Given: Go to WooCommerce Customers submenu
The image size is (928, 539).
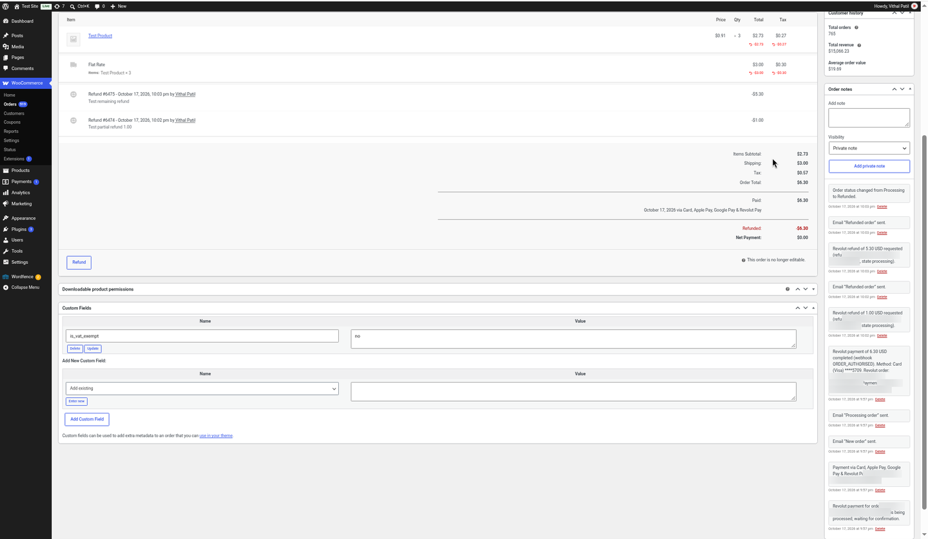Looking at the screenshot, I should tap(14, 113).
